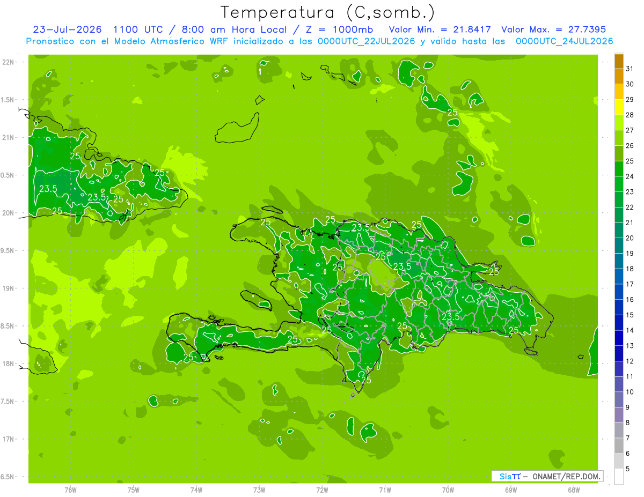The width and height of the screenshot is (644, 497).
Task: Click the Temperatura (C,somb.) title
Action: point(327,12)
